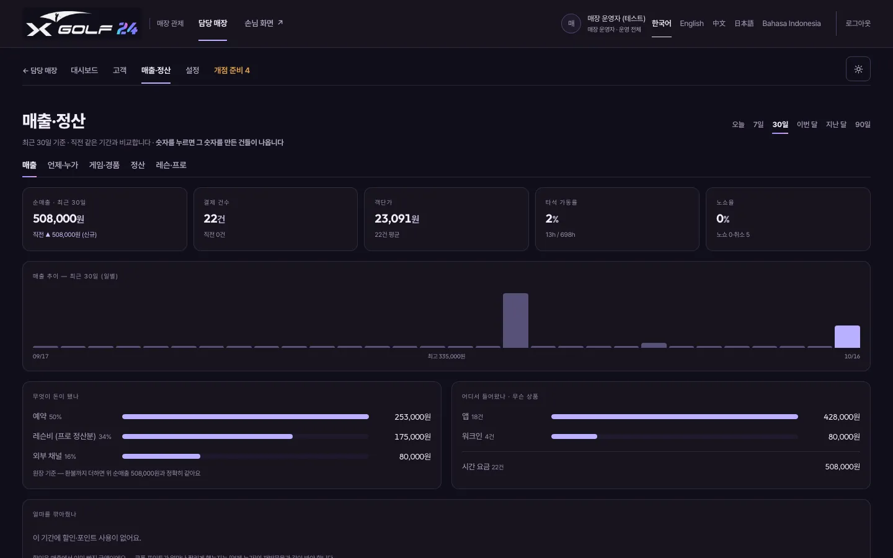This screenshot has width=893, height=558.
Task: Set period to 7일
Action: pos(758,125)
